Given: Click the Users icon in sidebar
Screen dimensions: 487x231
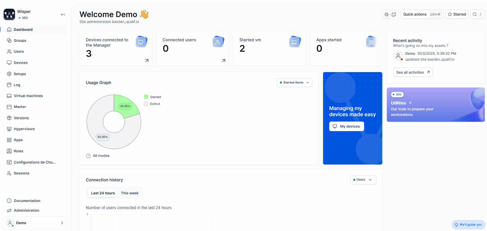Looking at the screenshot, I should pyautogui.click(x=9, y=51).
